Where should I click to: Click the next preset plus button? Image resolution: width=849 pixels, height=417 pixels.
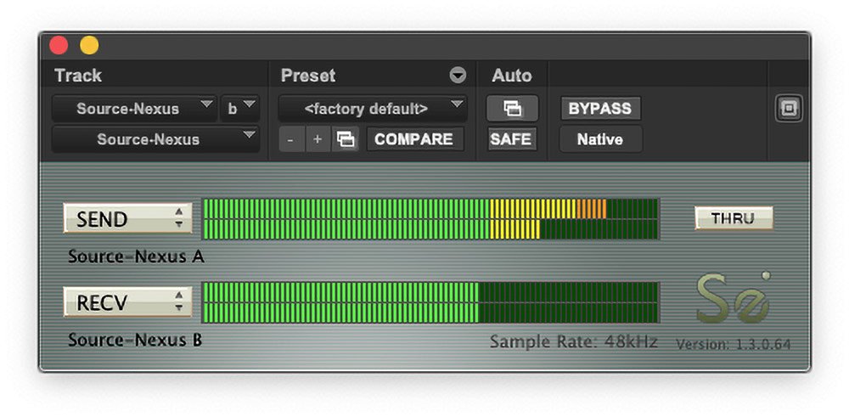(318, 139)
